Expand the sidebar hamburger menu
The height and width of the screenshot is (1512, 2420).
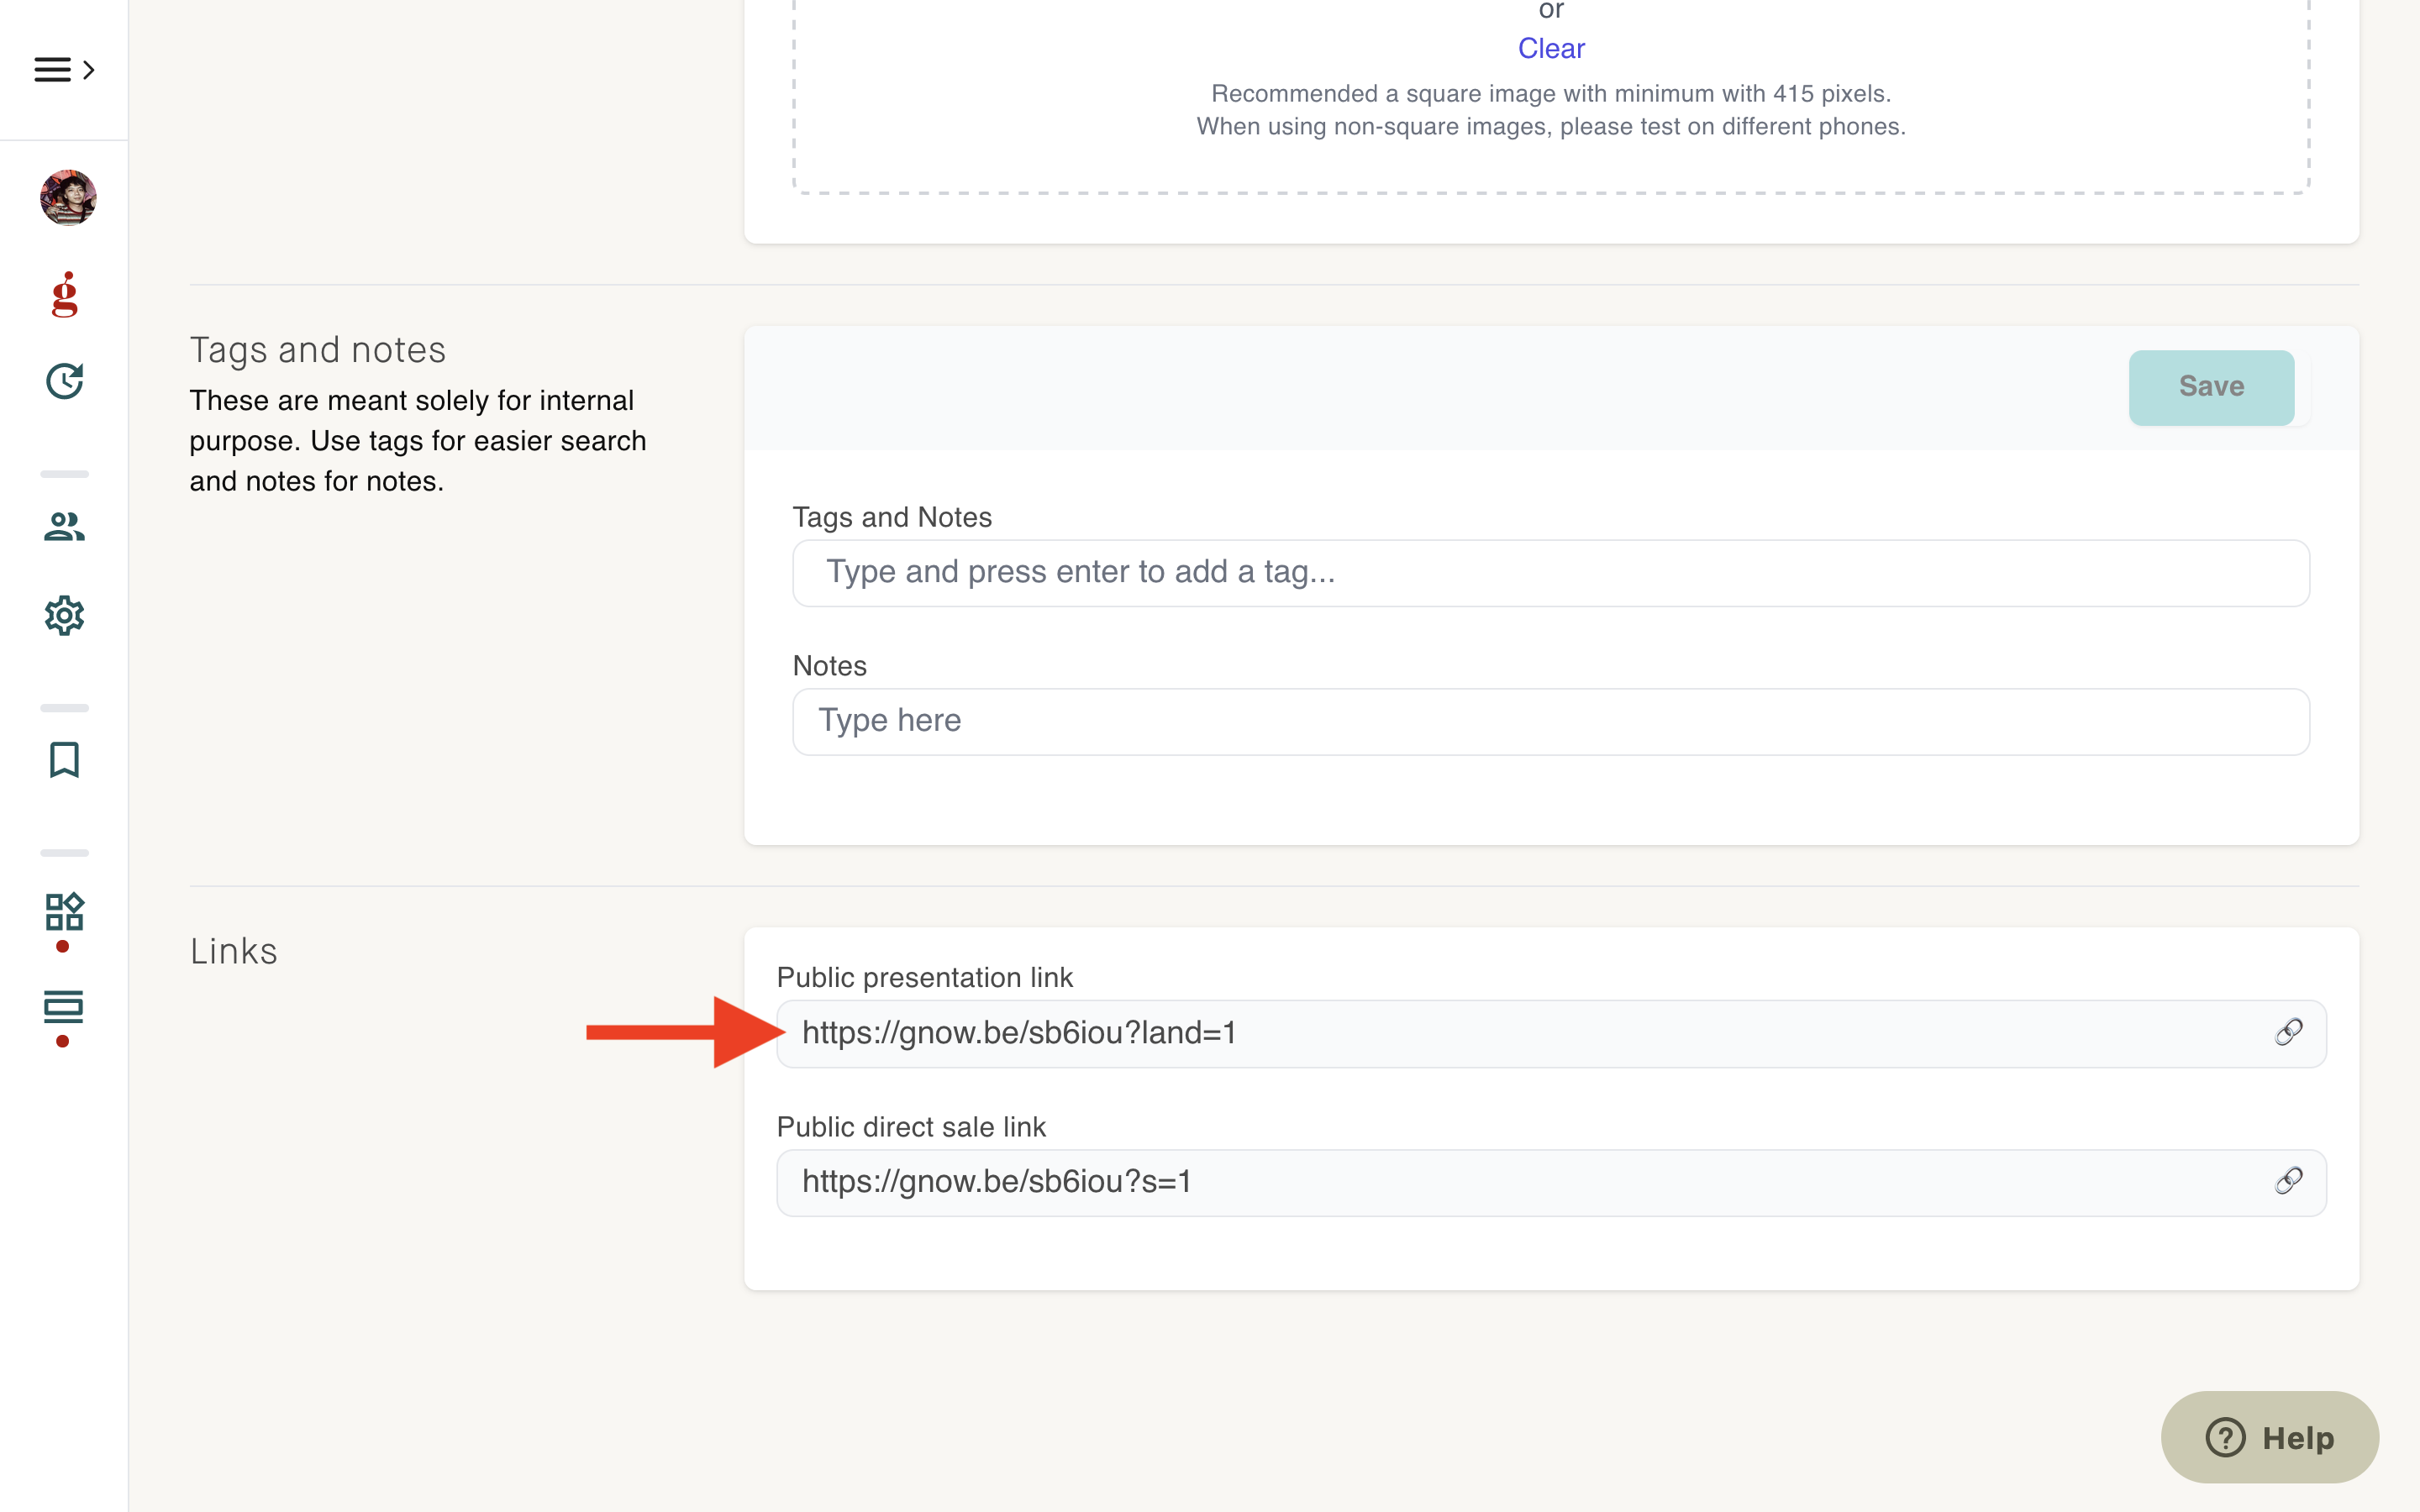tap(64, 69)
